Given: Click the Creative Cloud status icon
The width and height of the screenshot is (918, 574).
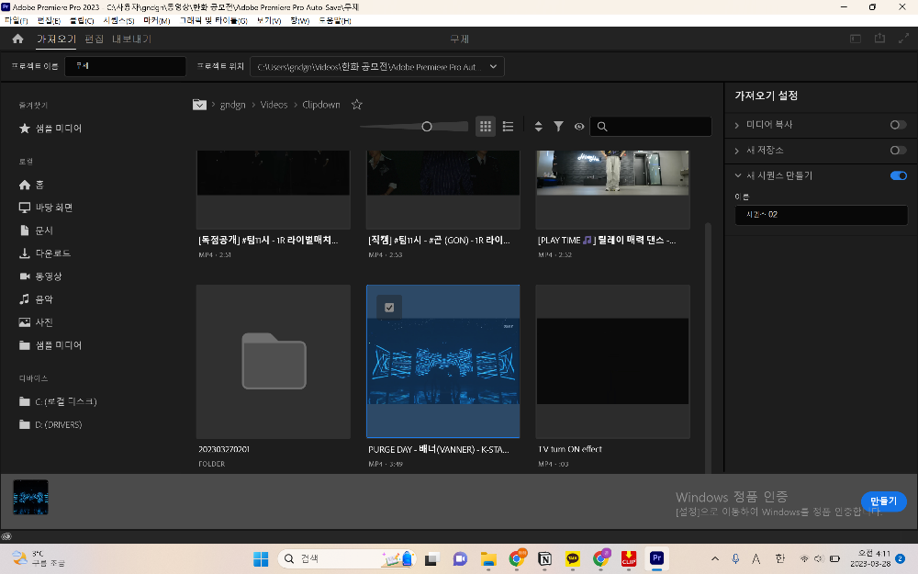Looking at the screenshot, I should 6,536.
